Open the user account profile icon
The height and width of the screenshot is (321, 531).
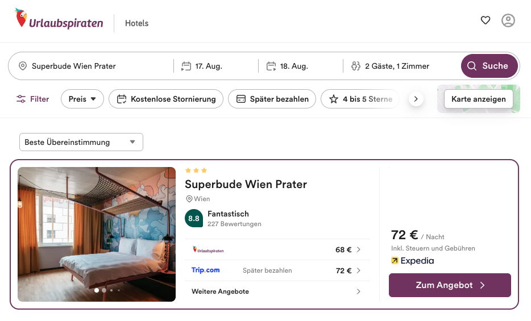point(508,20)
